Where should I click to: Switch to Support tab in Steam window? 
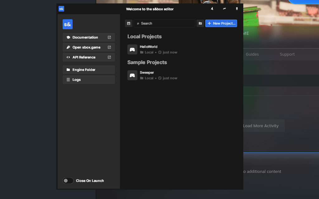point(287,54)
